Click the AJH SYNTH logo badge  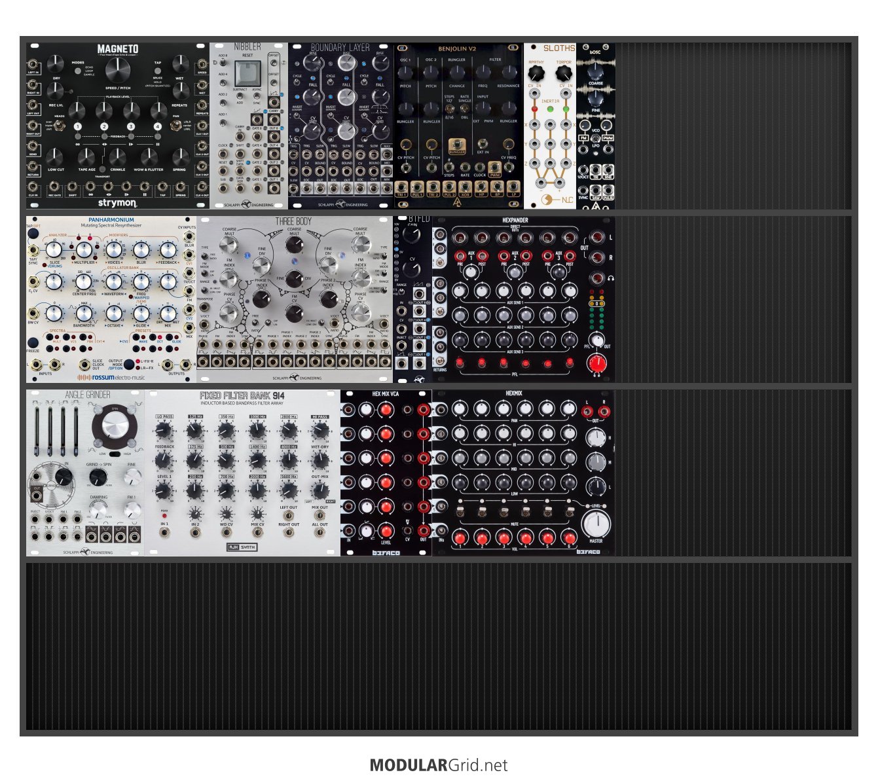[242, 547]
